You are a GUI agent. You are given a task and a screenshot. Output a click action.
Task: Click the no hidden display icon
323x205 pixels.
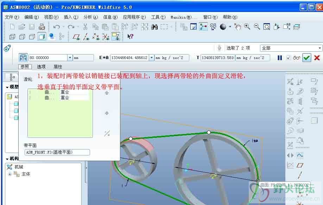(32, 37)
